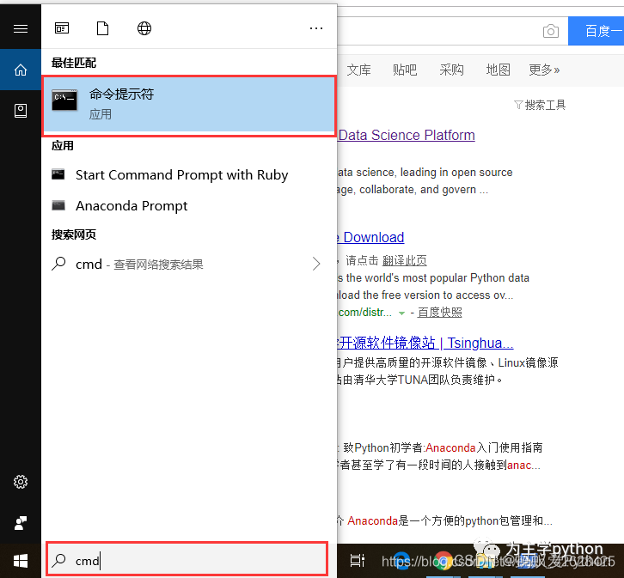The width and height of the screenshot is (624, 578).
Task: Open Settings gear in search sidebar
Action: tap(21, 482)
